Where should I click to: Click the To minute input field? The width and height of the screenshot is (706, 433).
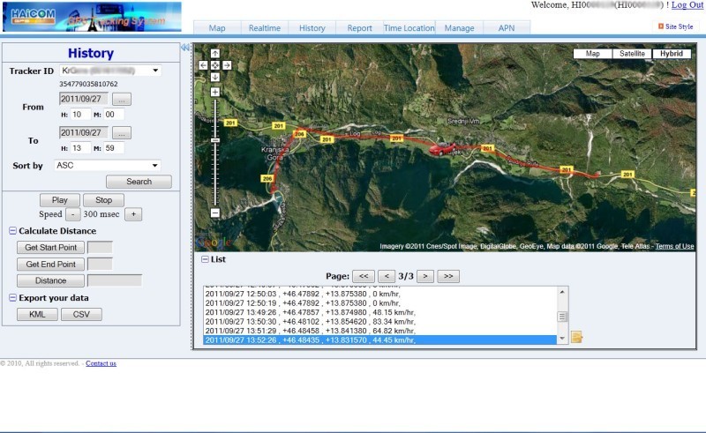pos(114,148)
